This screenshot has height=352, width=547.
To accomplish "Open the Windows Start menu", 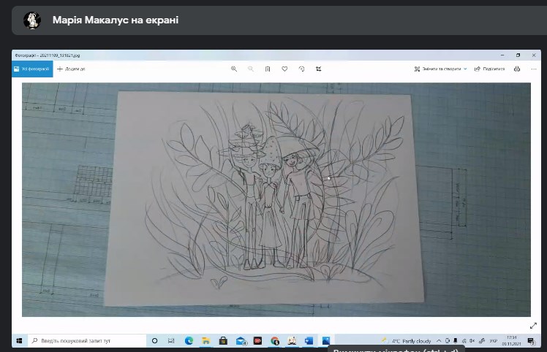I will click(19, 340).
